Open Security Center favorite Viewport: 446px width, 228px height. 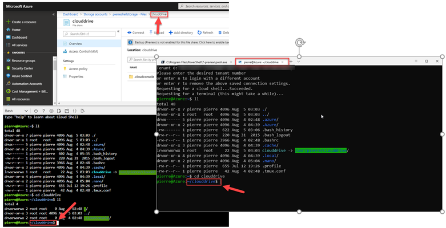(19, 68)
